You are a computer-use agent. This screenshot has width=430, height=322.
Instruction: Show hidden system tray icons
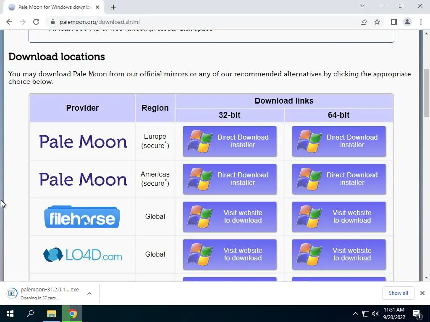tap(355, 314)
